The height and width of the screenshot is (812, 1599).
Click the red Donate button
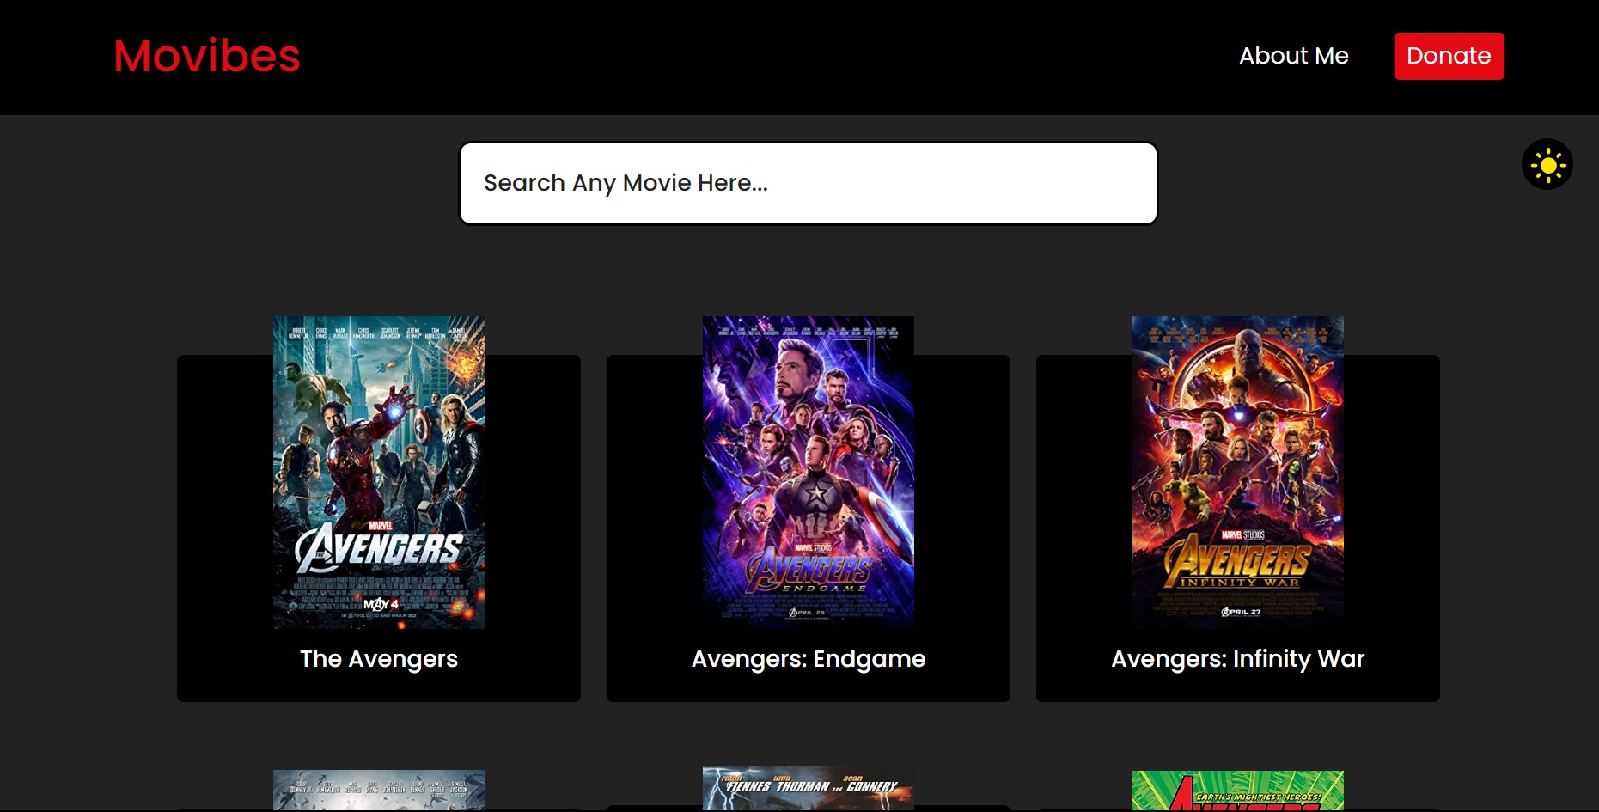click(x=1449, y=56)
